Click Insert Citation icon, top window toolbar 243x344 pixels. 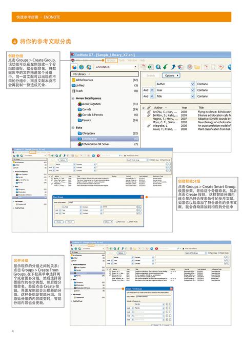tap(207, 67)
